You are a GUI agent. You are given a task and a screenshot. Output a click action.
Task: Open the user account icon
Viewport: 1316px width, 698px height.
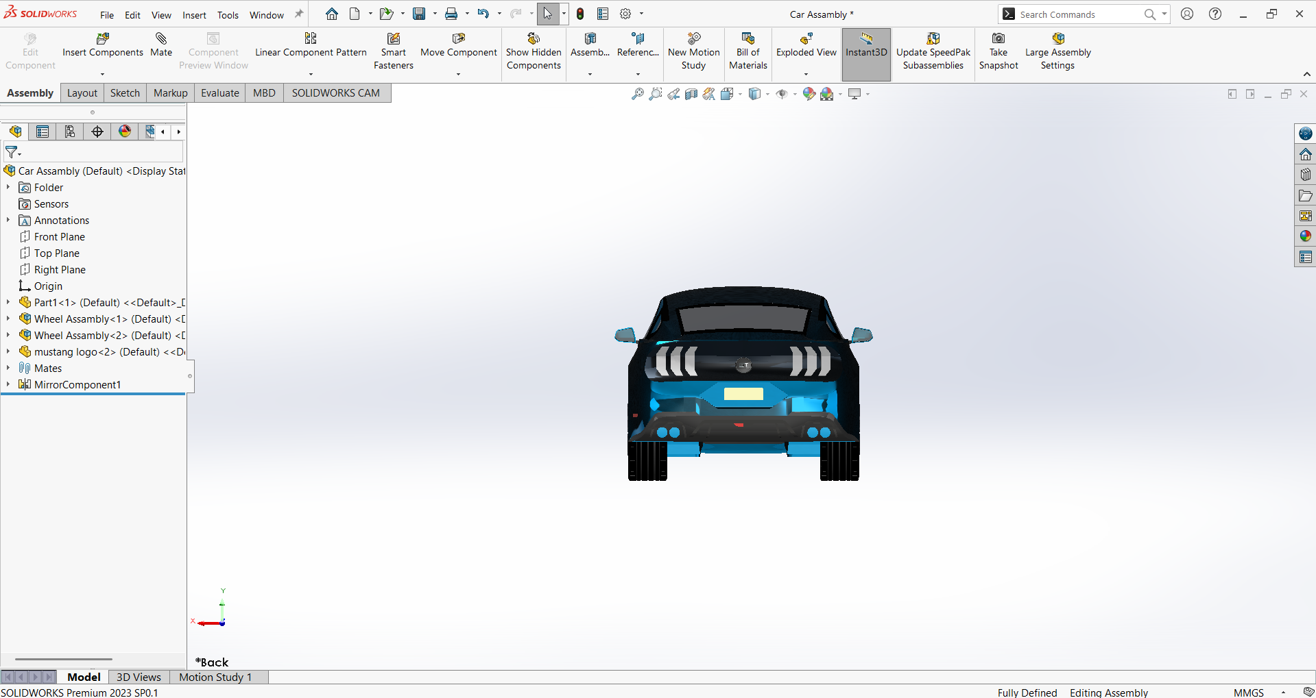tap(1187, 14)
